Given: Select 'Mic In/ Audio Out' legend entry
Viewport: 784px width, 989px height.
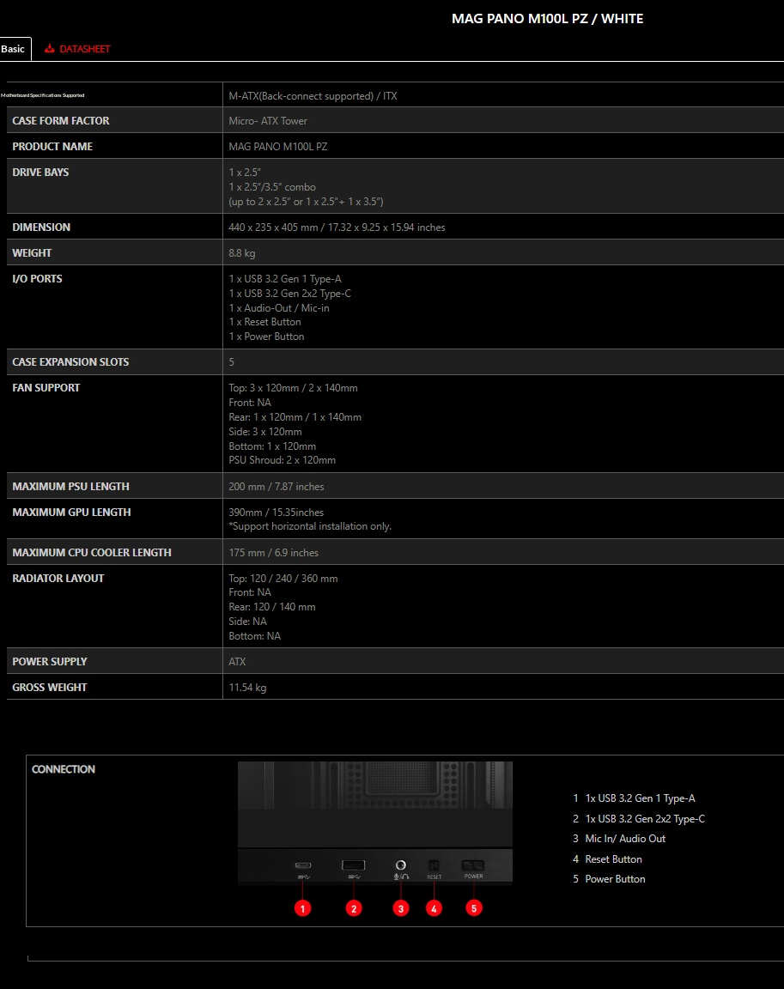Looking at the screenshot, I should [625, 839].
